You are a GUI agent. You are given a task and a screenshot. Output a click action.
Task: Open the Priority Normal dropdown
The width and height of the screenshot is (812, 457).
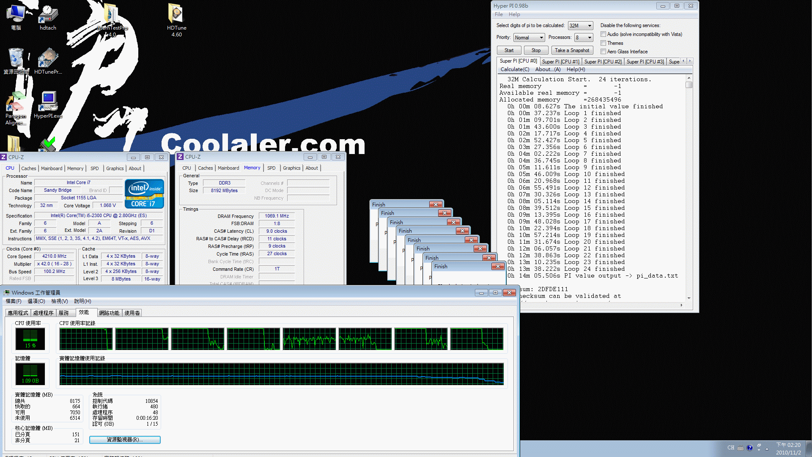point(529,38)
